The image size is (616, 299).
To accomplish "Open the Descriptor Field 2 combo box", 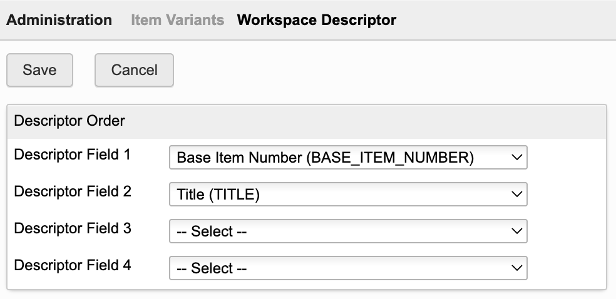I will 348,195.
